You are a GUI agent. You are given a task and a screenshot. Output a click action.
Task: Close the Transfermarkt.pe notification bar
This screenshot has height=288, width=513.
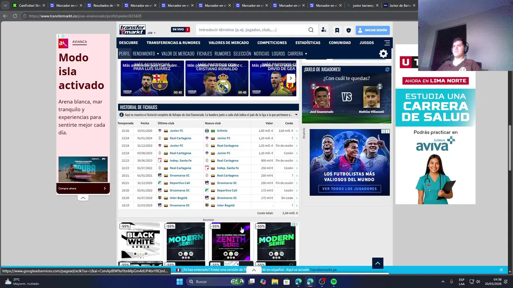coord(501,270)
